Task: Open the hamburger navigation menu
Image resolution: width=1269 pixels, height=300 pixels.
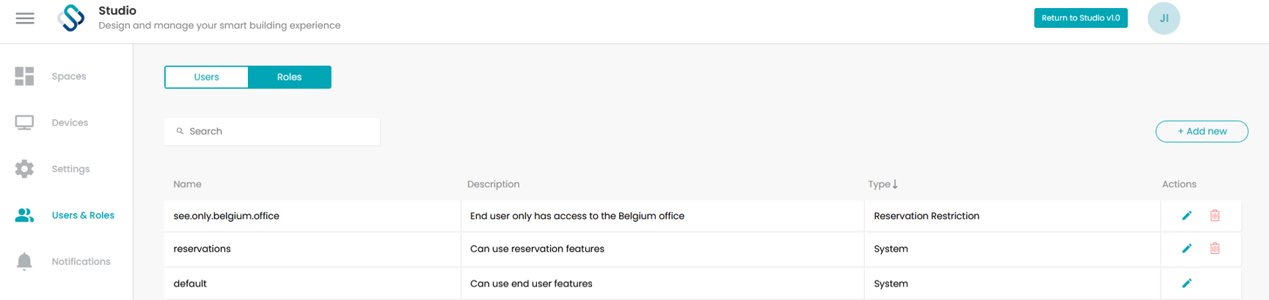Action: pos(25,18)
